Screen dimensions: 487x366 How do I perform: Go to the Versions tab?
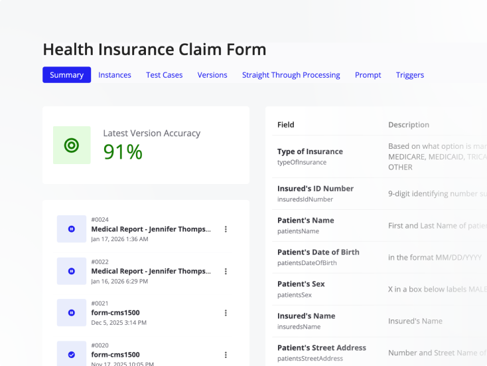(212, 75)
